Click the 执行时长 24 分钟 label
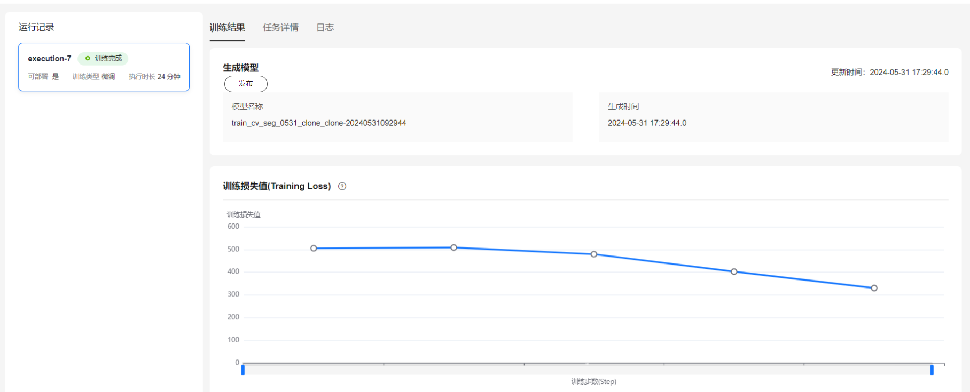This screenshot has width=970, height=392. 154,77
